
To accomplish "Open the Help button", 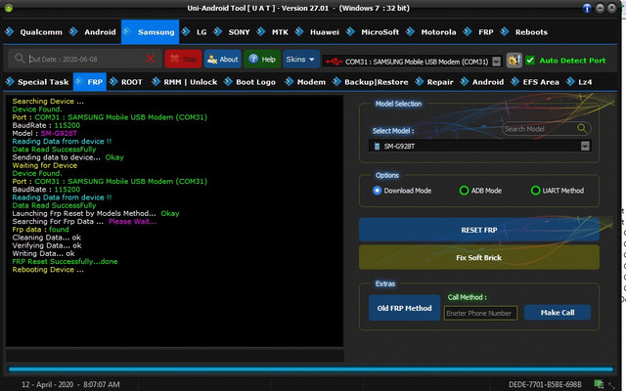I will [262, 59].
